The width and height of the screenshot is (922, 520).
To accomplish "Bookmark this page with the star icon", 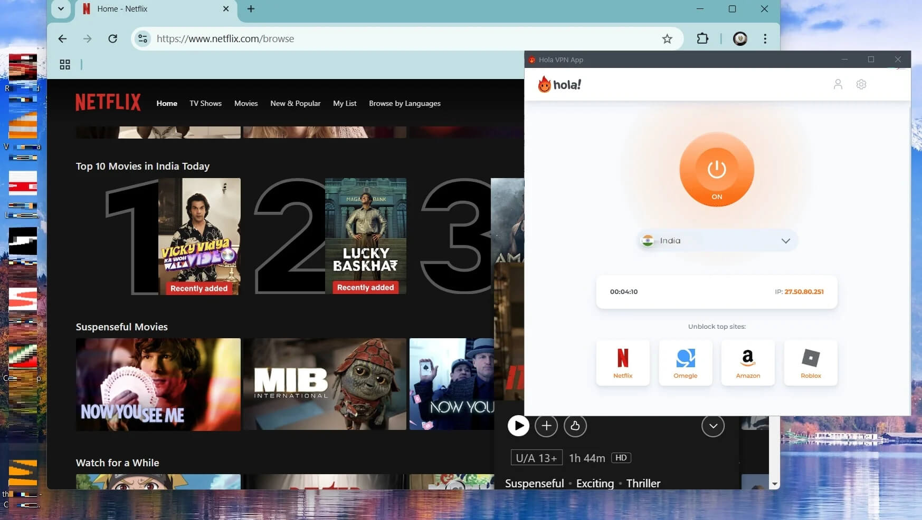I will click(x=667, y=38).
